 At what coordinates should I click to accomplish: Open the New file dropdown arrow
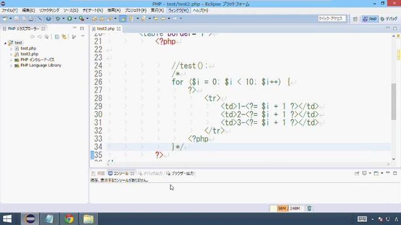click(x=11, y=19)
